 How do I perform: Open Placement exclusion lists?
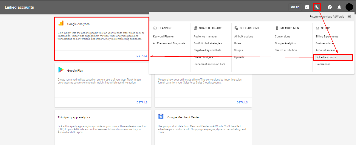point(209,64)
